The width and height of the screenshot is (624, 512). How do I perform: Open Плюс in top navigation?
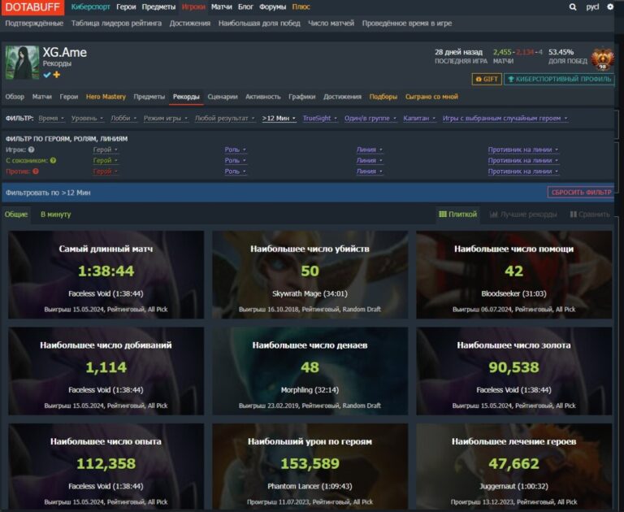(301, 7)
